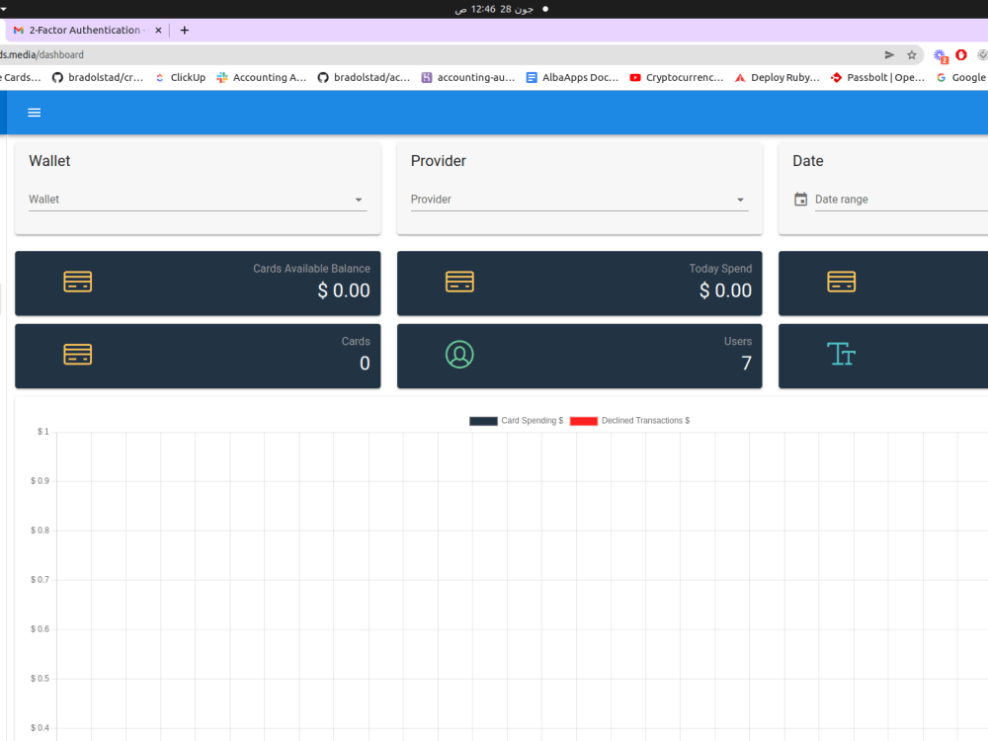This screenshot has width=988, height=741.
Task: Open the AlbaApps Doc... bookmark
Action: tap(573, 77)
